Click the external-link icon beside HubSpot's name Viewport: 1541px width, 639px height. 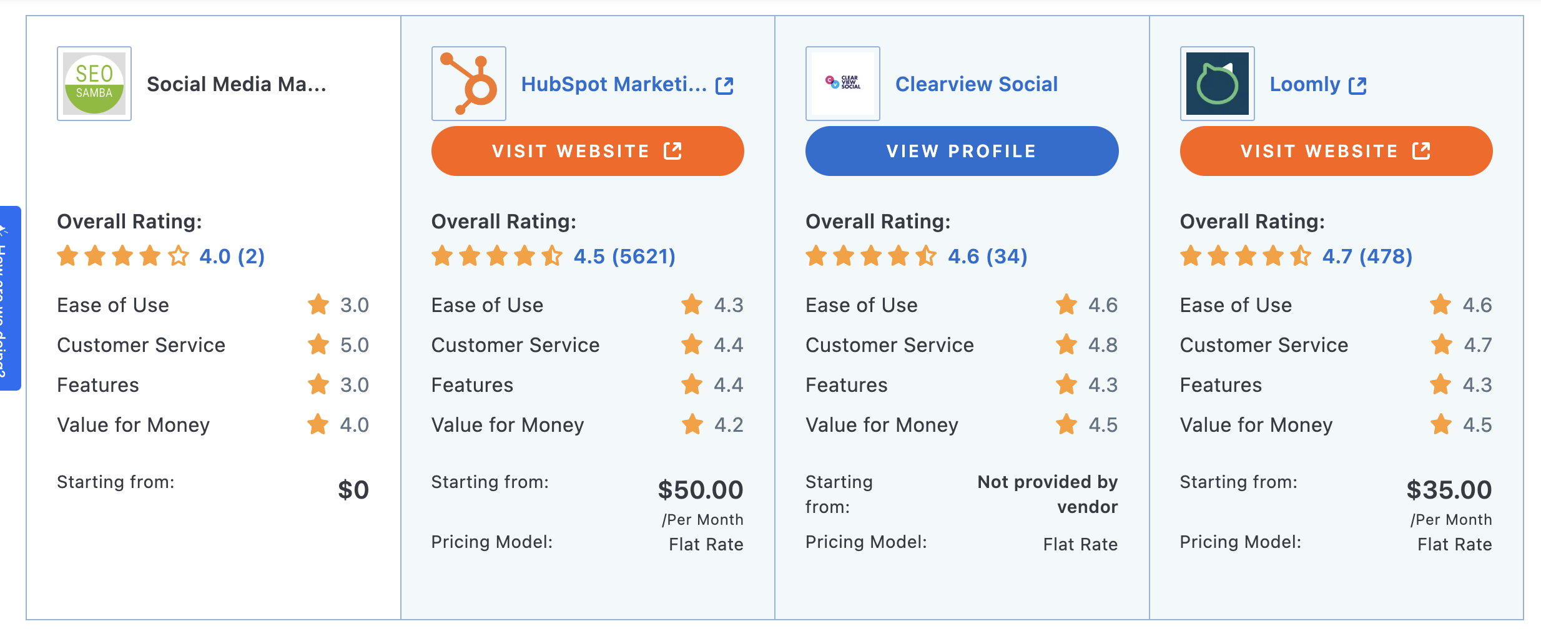724,85
